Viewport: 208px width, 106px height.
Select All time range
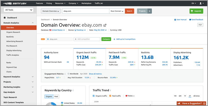[196, 96]
